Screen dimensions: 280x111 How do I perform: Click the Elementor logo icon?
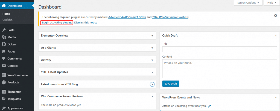[x=4, y=92]
